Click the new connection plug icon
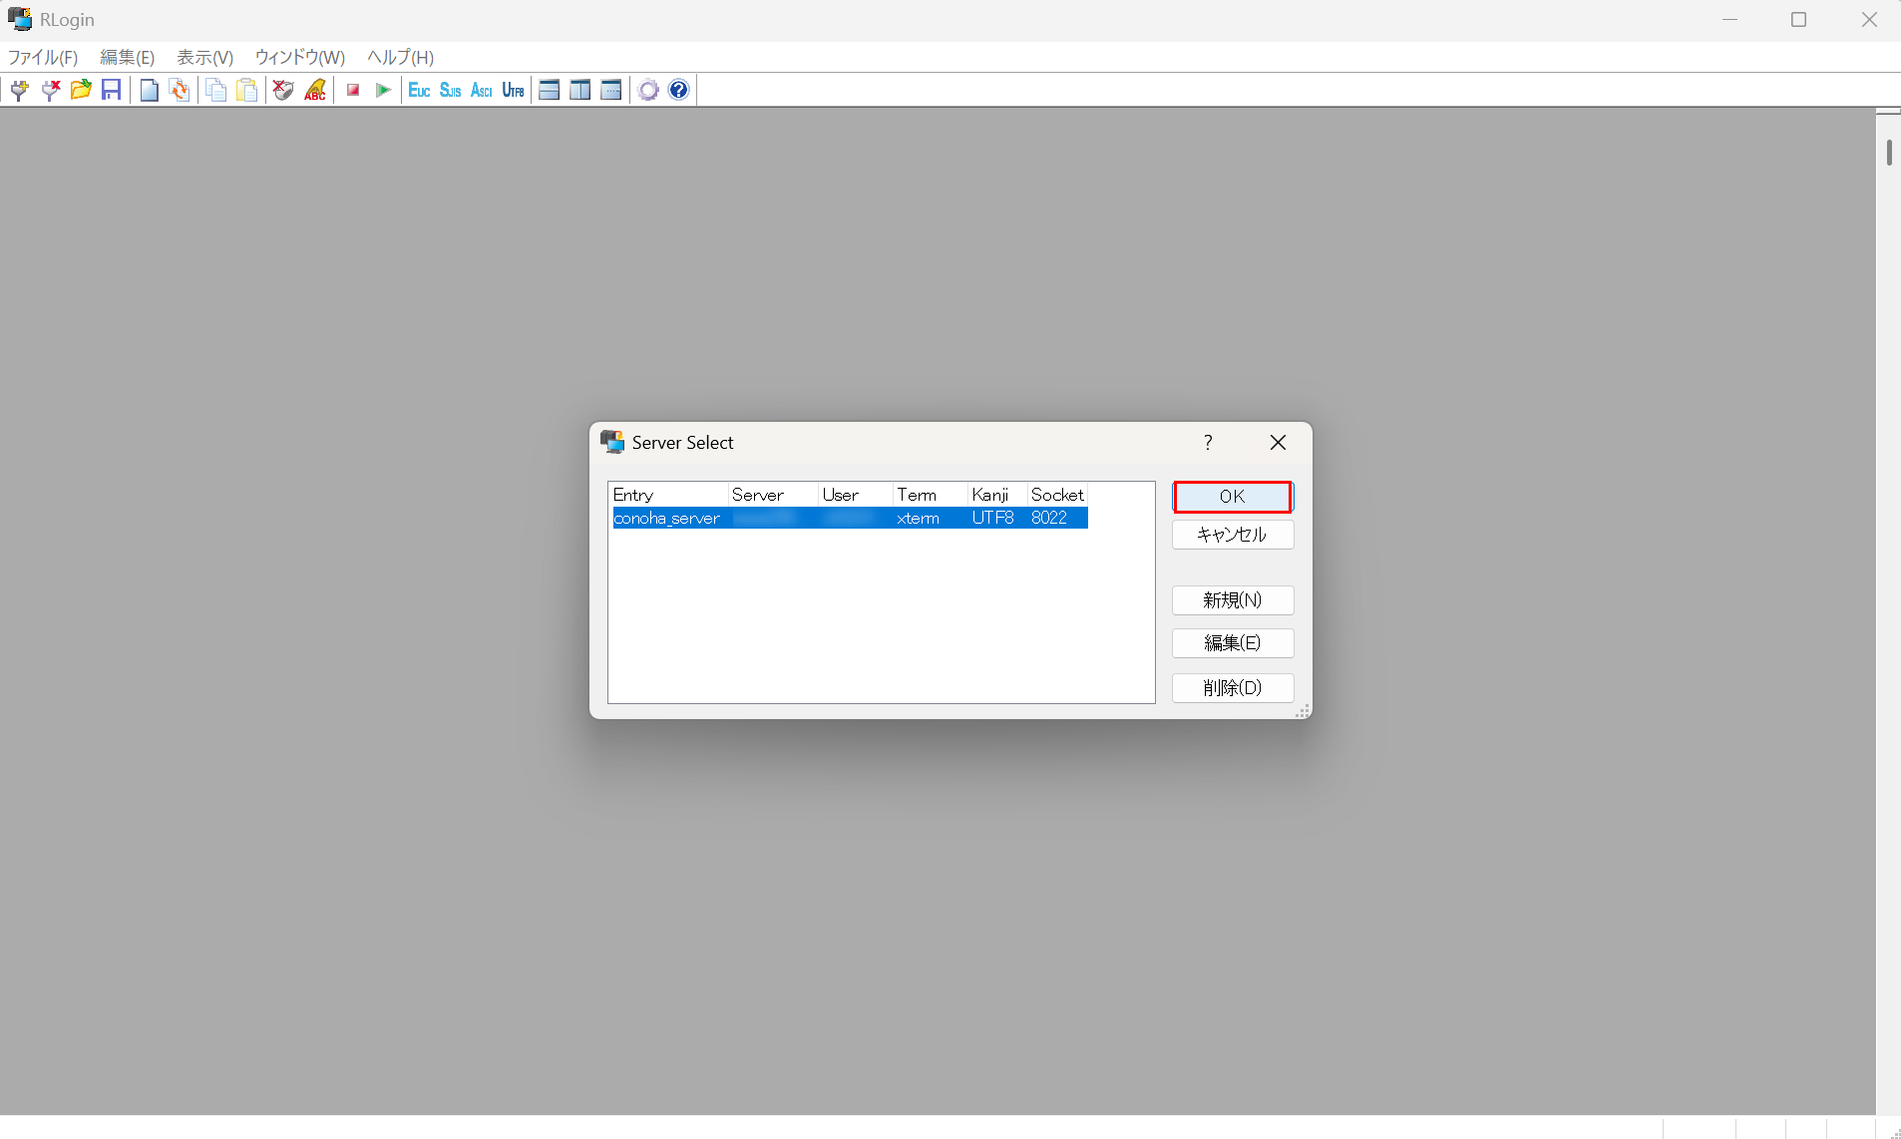The image size is (1901, 1139). click(19, 90)
